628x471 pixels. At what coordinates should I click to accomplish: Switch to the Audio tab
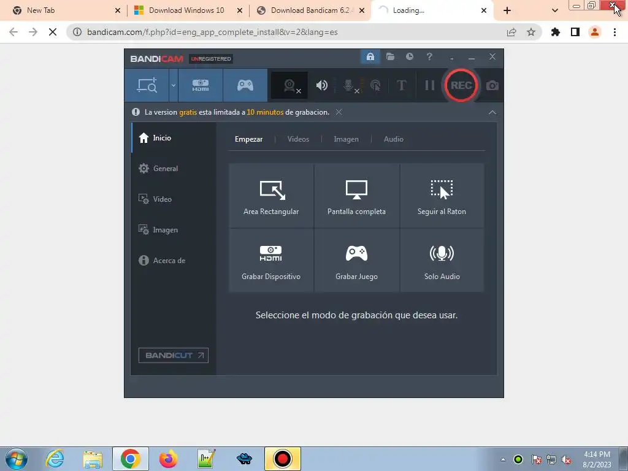click(x=394, y=139)
